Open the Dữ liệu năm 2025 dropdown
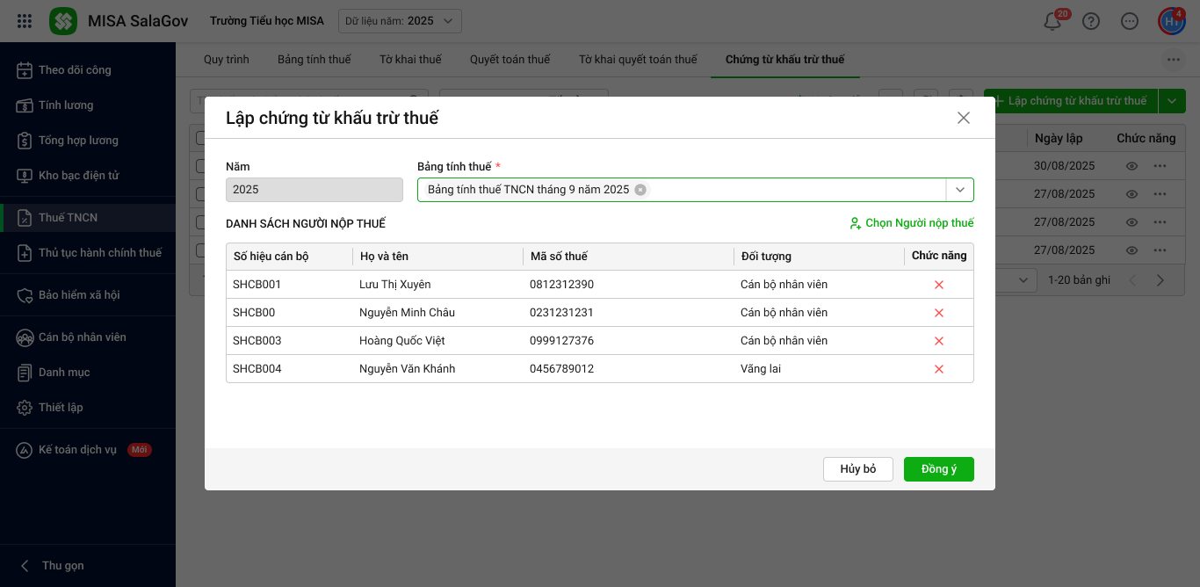This screenshot has width=1200, height=587. 400,21
